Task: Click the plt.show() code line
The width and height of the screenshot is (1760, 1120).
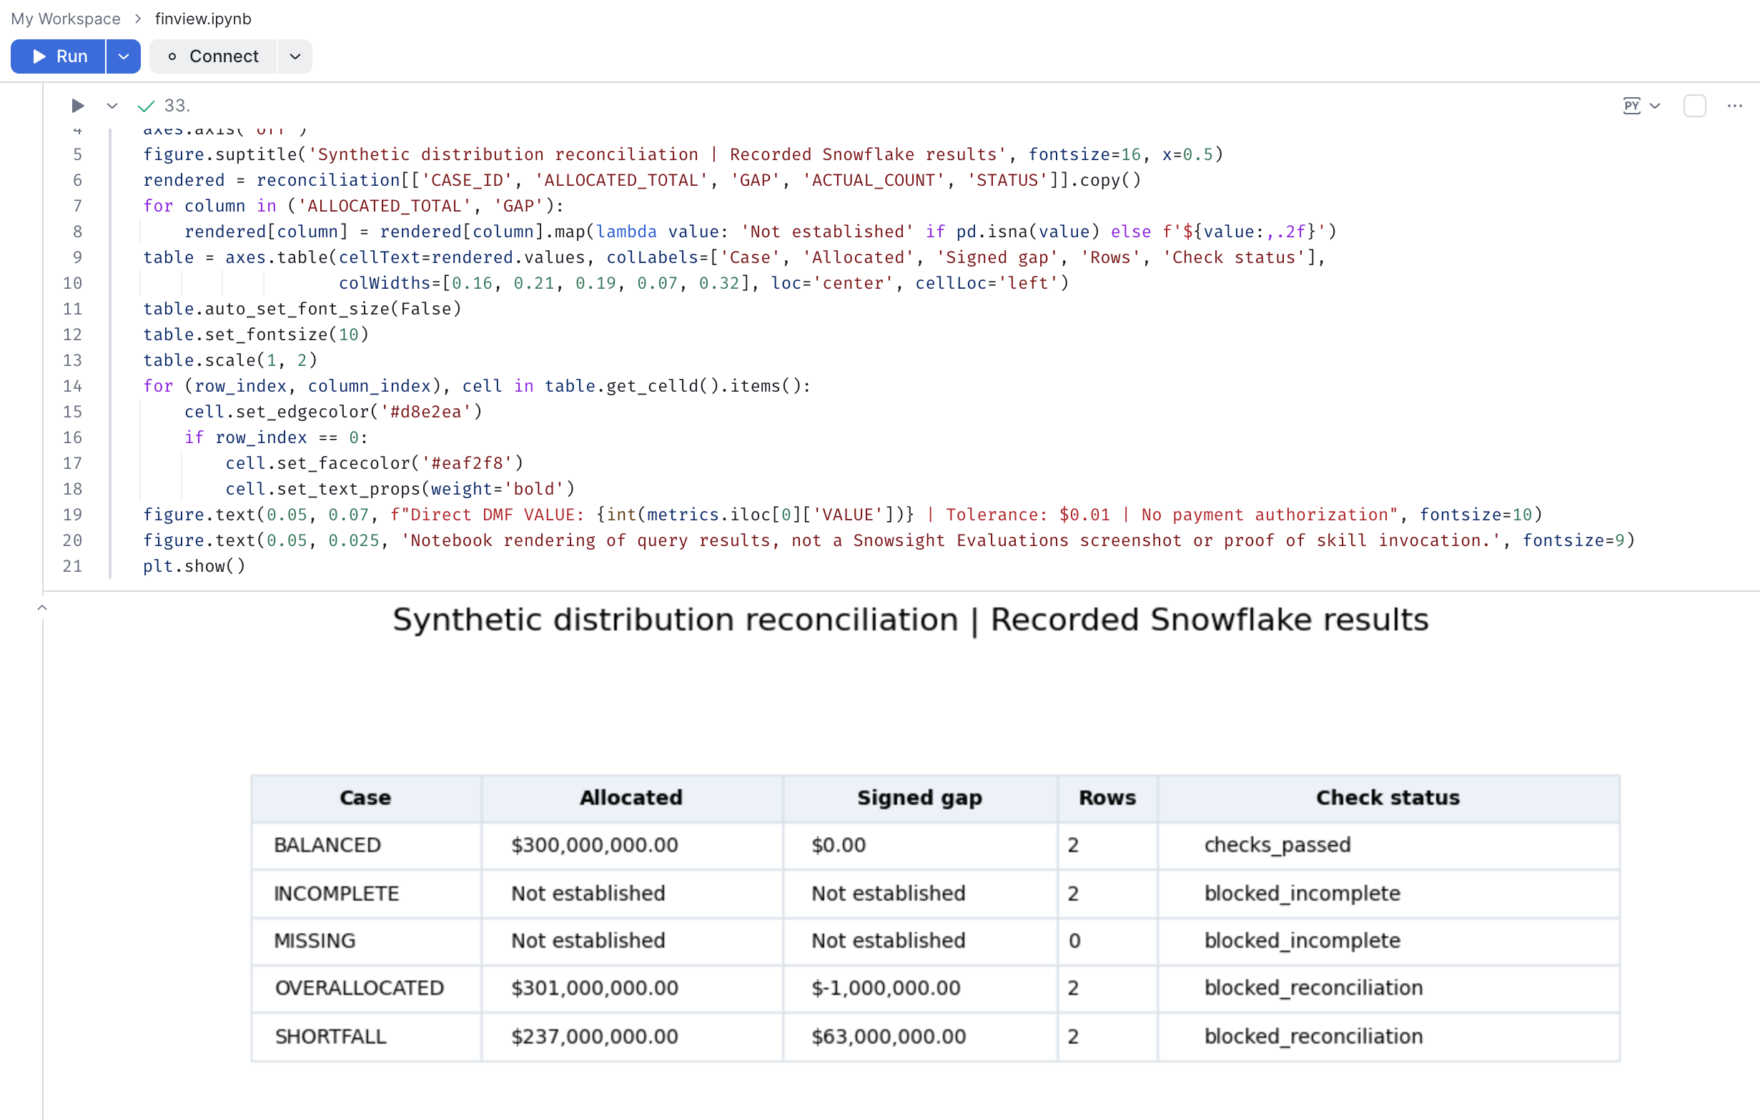Action: 194,566
